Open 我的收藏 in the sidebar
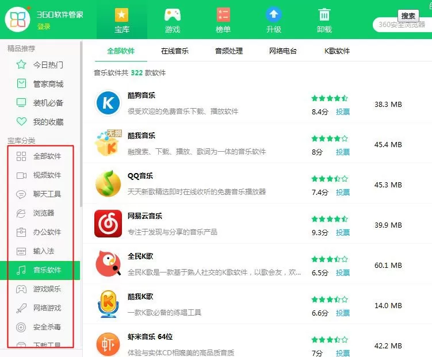This screenshot has height=357, width=432. [x=40, y=122]
